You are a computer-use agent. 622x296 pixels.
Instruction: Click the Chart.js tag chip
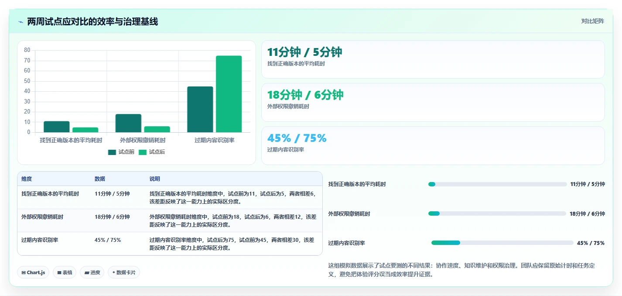[33, 272]
